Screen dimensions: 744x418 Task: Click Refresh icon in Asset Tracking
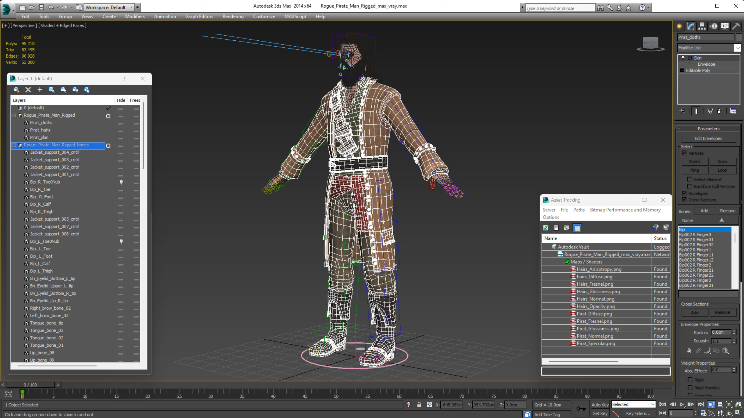pyautogui.click(x=546, y=228)
